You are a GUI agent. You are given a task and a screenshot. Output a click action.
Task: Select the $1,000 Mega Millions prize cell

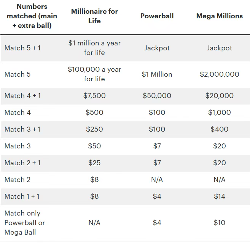219,113
